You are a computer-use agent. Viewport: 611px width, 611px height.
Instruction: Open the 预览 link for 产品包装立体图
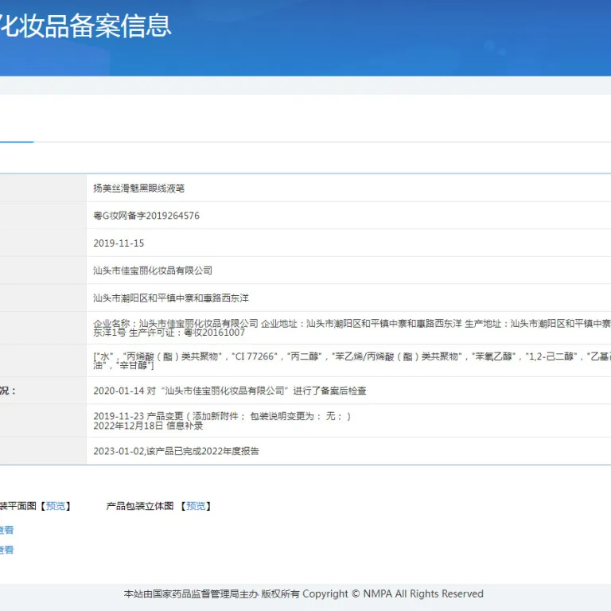pyautogui.click(x=196, y=506)
